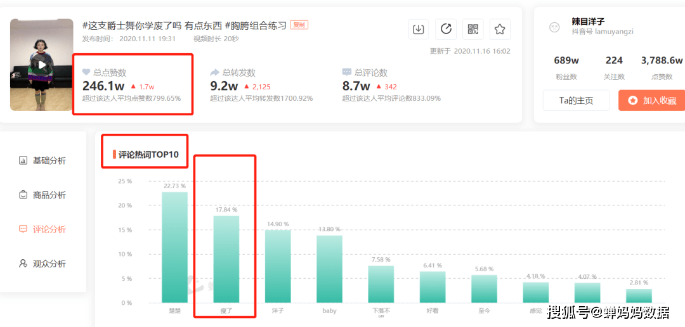The image size is (685, 327).
Task: Play the video thumbnail
Action: coord(41,65)
